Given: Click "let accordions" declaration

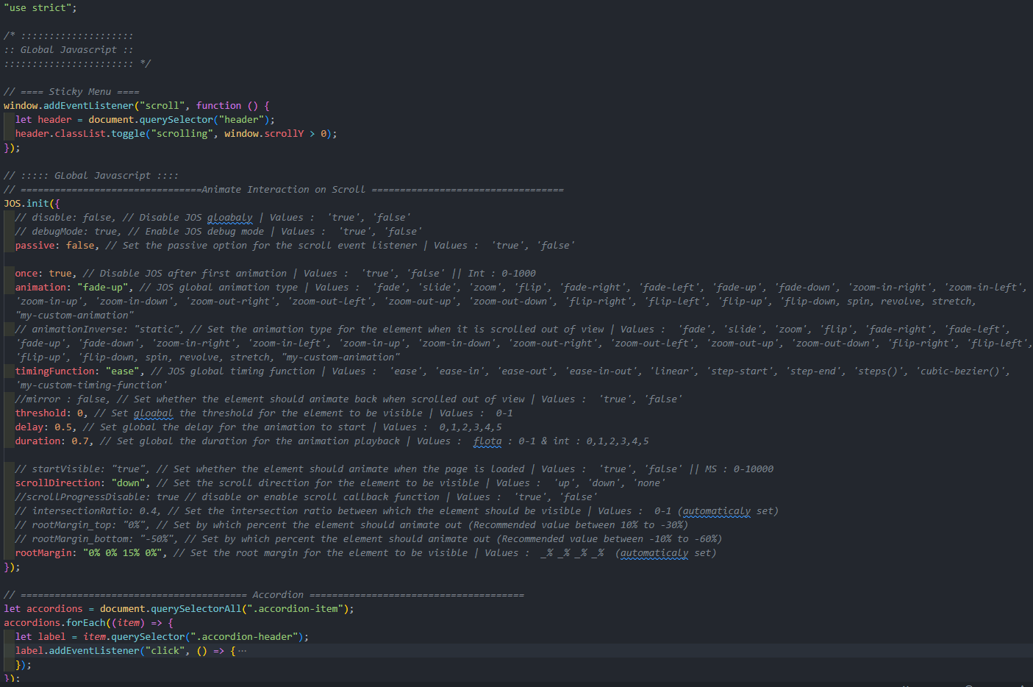Looking at the screenshot, I should pos(43,609).
